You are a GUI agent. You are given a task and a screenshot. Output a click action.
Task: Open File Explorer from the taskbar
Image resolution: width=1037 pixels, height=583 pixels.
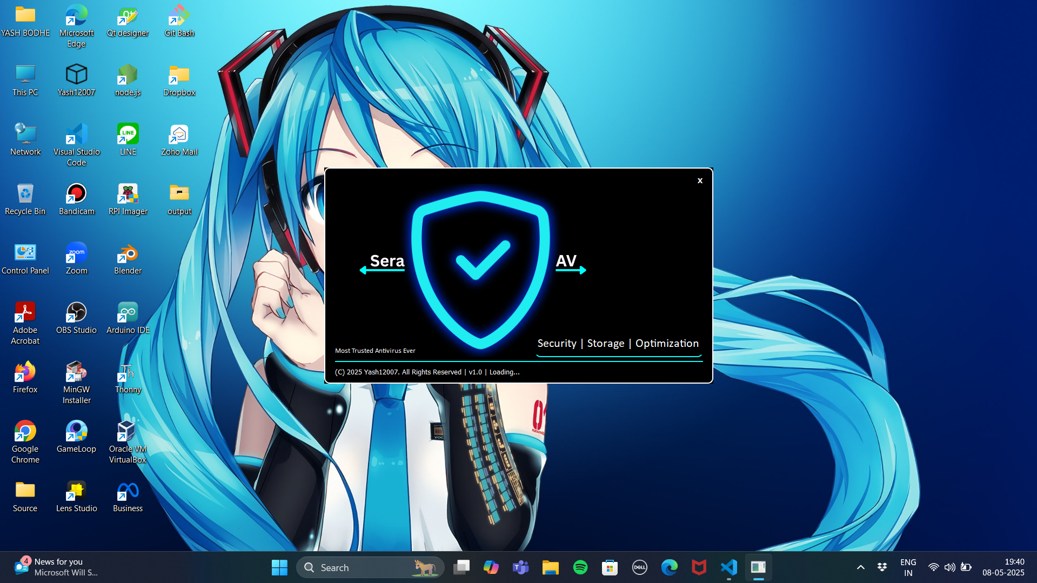550,567
